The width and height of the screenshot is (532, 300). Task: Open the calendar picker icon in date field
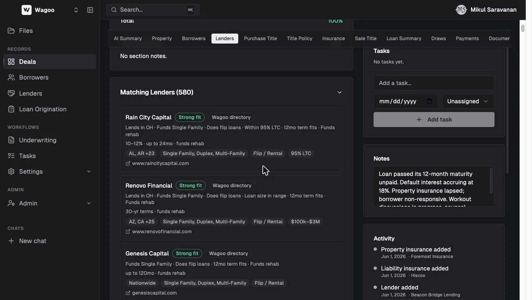point(430,101)
